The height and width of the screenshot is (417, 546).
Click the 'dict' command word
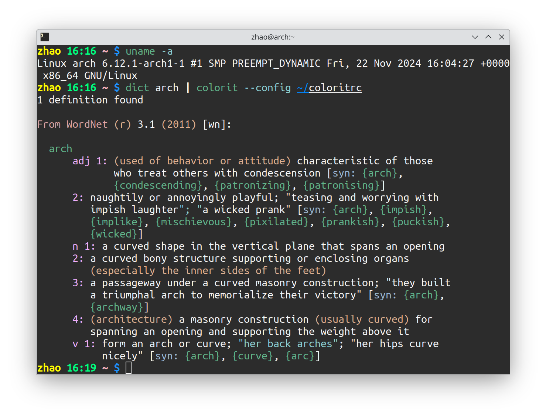(137, 88)
